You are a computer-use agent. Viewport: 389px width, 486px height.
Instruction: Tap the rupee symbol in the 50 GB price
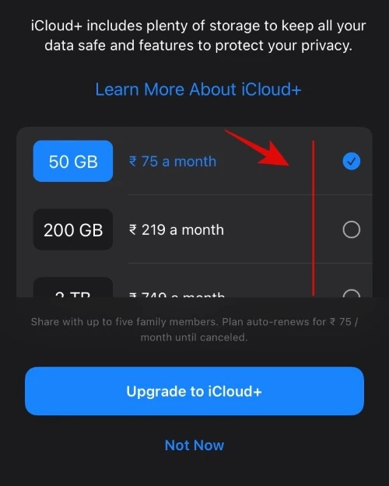(x=132, y=161)
